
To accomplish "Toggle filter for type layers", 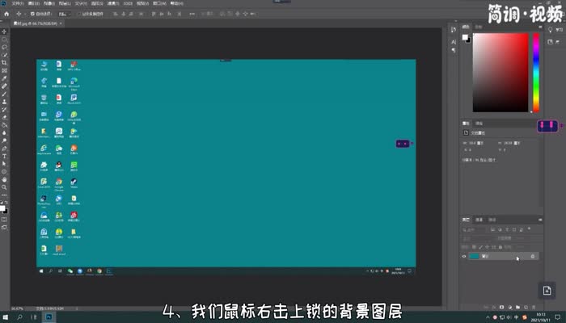I will (507, 229).
